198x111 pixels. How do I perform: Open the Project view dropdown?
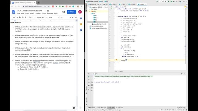pyautogui.click(x=93, y=4)
